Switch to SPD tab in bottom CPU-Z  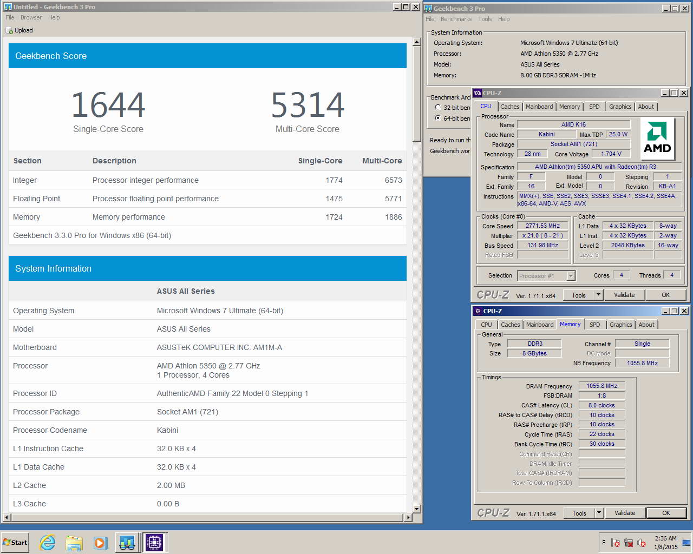point(595,325)
